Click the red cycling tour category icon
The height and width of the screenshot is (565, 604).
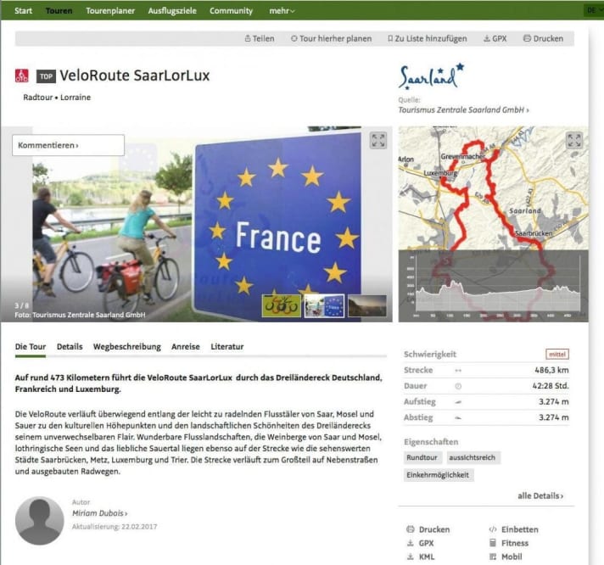21,76
